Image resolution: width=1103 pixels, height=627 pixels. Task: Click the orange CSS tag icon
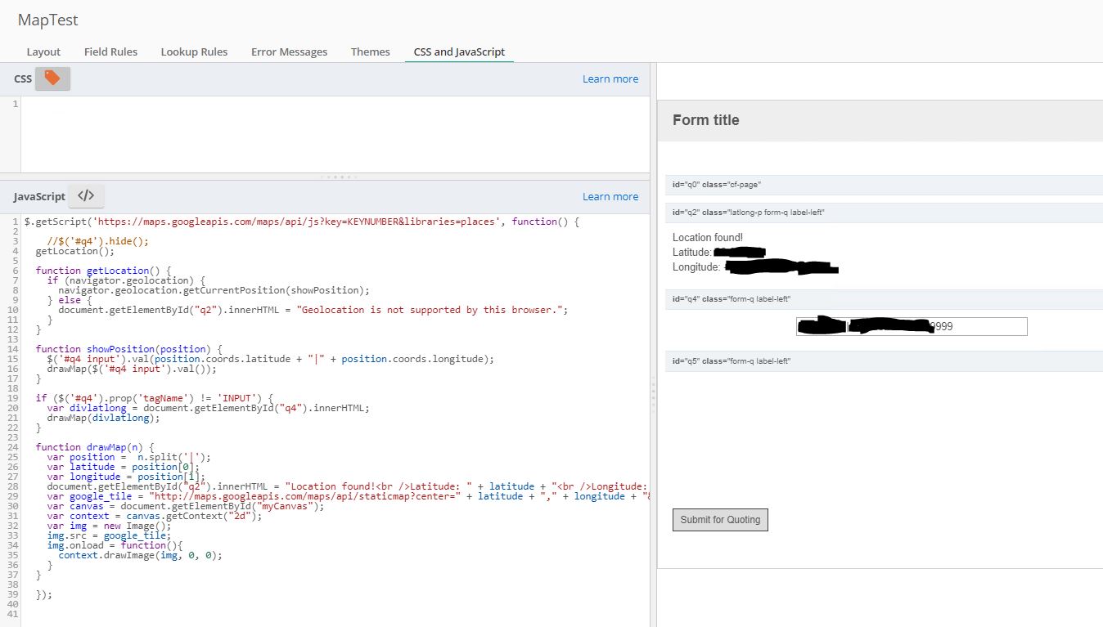pos(52,78)
